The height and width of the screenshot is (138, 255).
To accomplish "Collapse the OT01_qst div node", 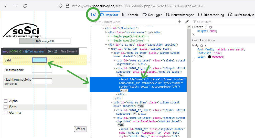I will pos(106,45).
